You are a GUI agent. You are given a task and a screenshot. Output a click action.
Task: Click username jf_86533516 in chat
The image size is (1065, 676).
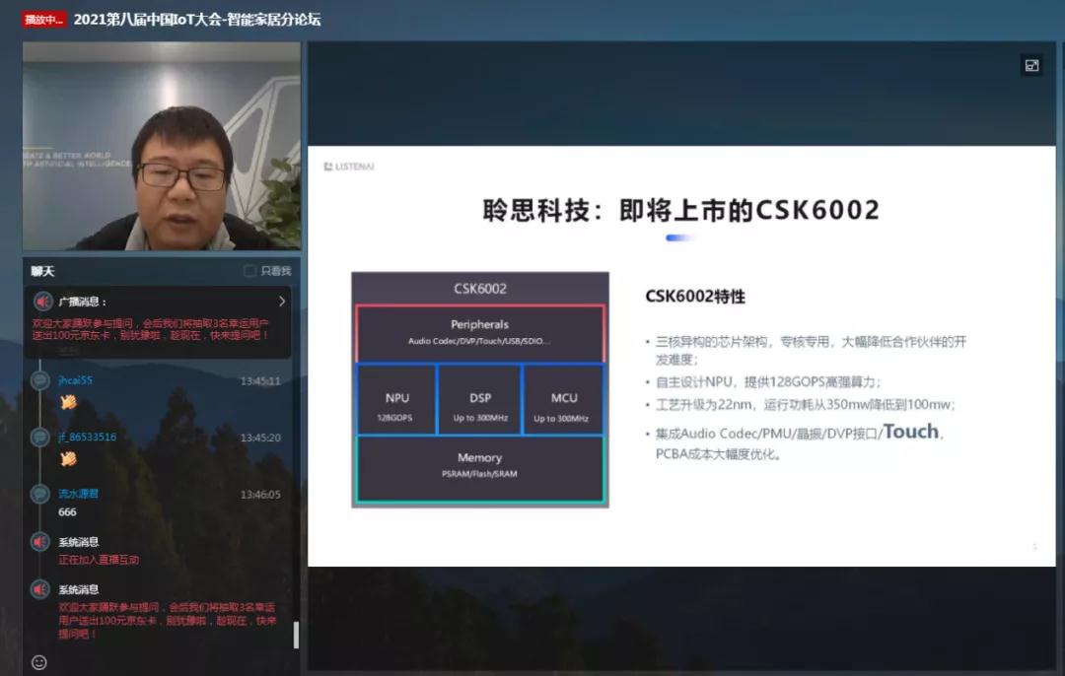click(87, 437)
